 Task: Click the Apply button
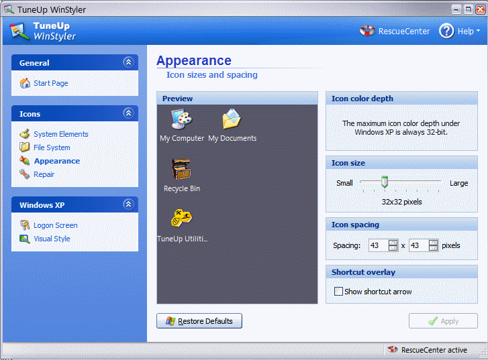click(443, 321)
